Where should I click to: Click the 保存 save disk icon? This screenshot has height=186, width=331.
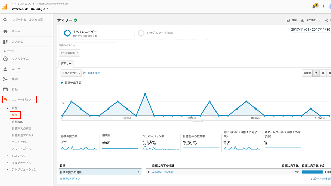pos(288,20)
